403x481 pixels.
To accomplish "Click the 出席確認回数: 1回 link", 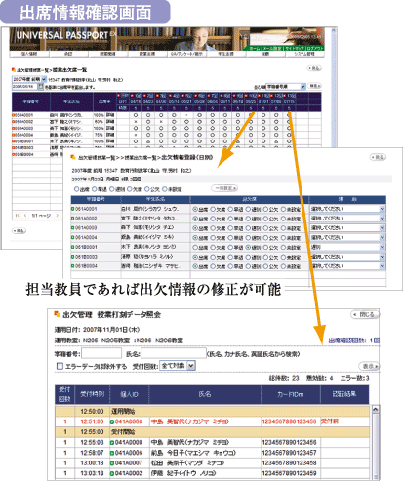I will click(x=354, y=341).
